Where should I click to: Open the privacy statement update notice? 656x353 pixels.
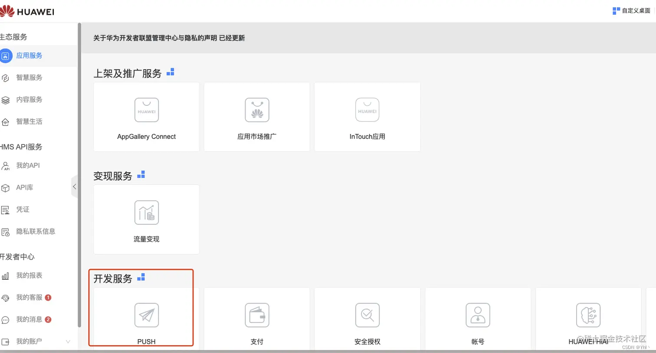169,38
